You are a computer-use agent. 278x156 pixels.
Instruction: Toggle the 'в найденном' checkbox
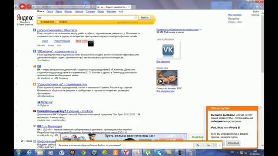tap(39, 22)
